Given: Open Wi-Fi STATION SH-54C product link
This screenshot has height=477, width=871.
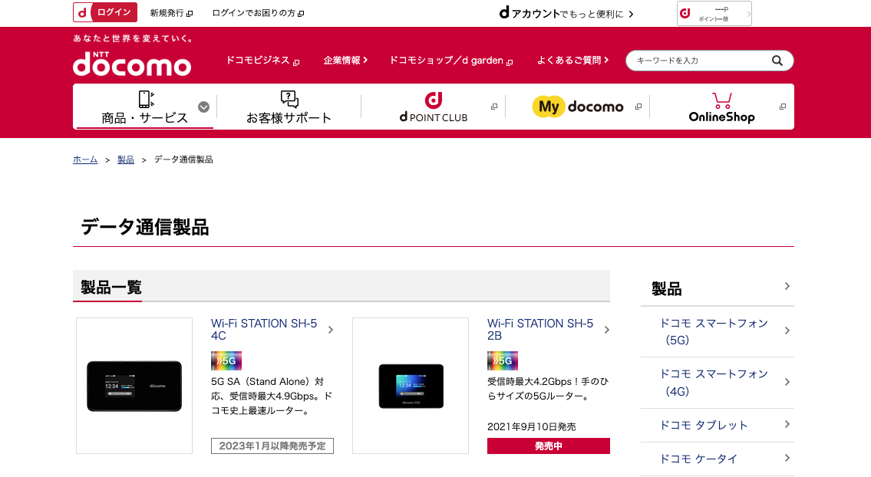Looking at the screenshot, I should click(264, 329).
